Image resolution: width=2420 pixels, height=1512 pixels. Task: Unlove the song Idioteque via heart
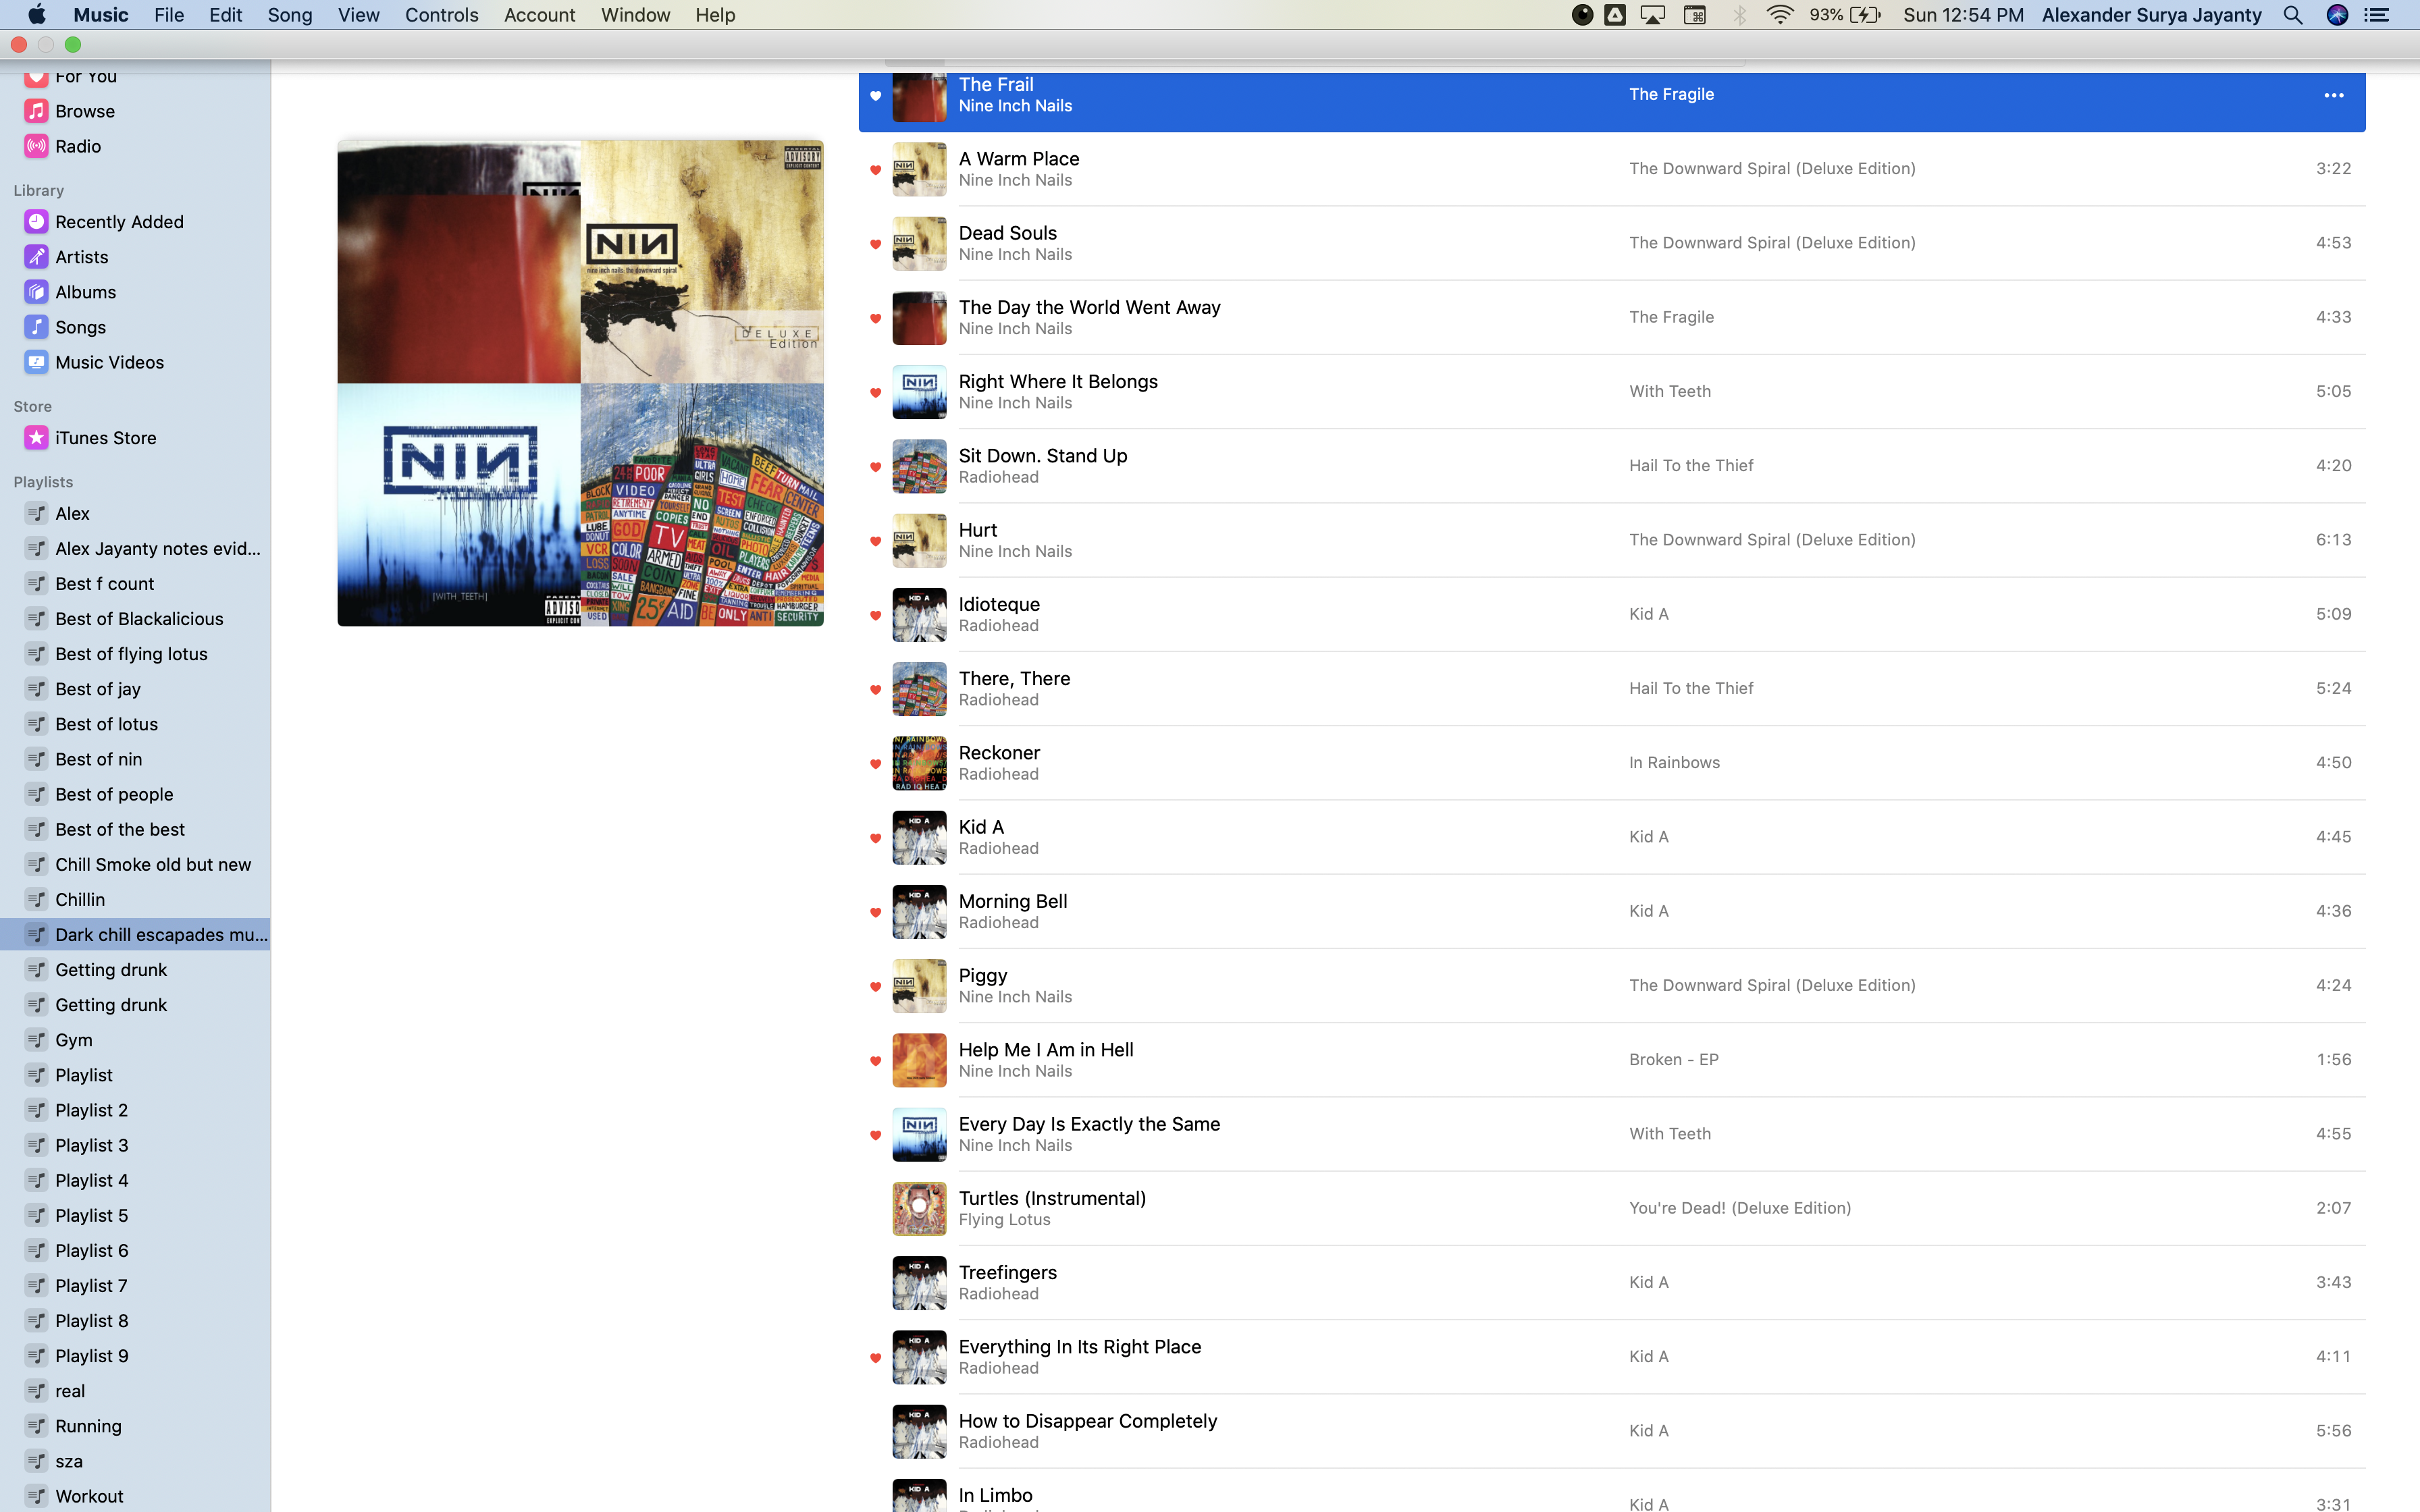875,615
